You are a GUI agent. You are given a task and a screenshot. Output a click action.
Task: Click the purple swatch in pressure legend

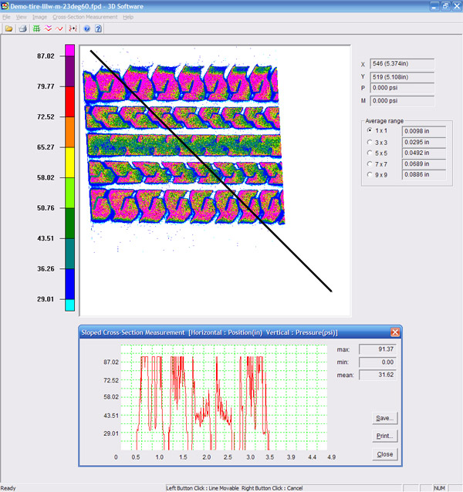[x=69, y=72]
